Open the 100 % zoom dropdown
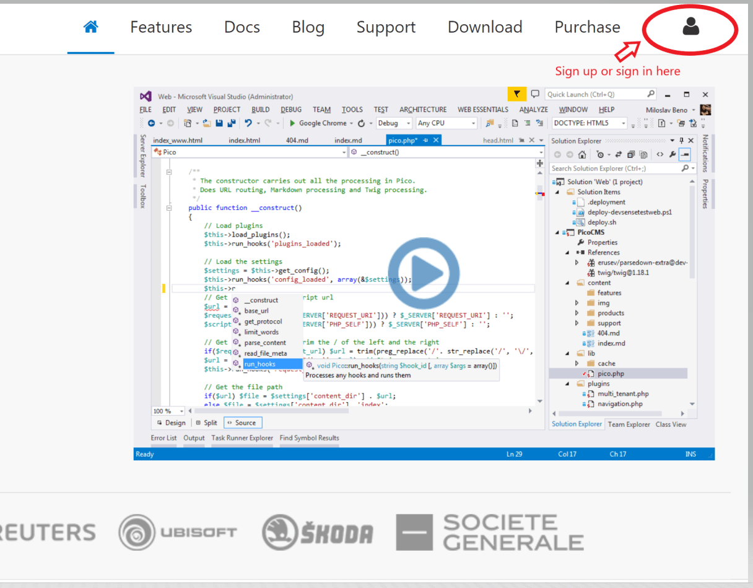Viewport: 753px width, 588px height. pos(168,411)
